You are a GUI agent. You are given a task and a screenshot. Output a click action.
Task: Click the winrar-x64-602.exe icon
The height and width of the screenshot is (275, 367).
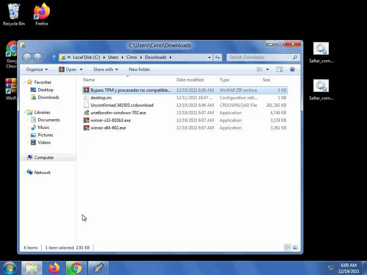coord(86,128)
